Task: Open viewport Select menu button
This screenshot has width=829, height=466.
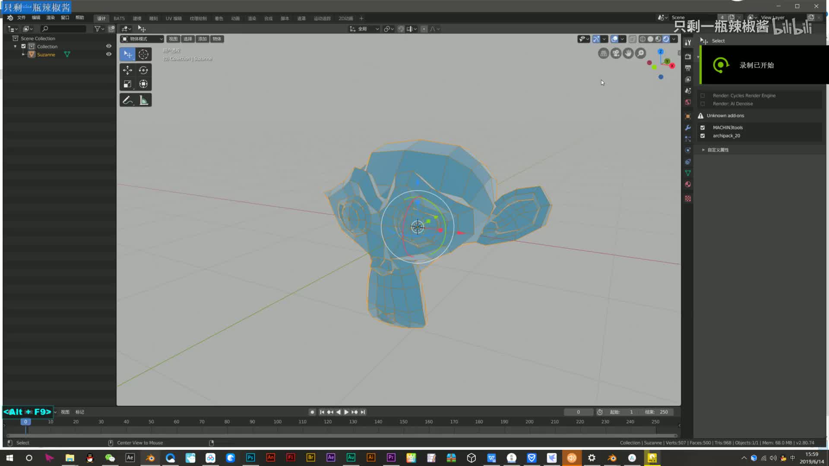Action: click(x=188, y=39)
